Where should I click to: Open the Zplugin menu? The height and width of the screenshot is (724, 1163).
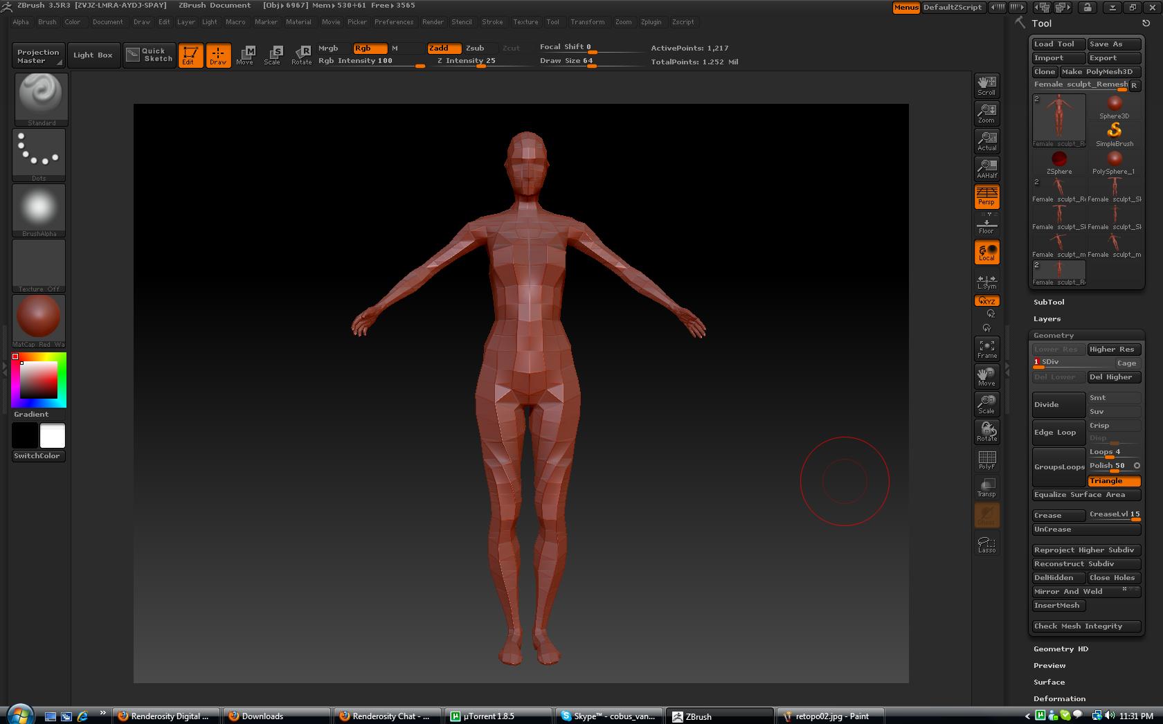click(651, 22)
